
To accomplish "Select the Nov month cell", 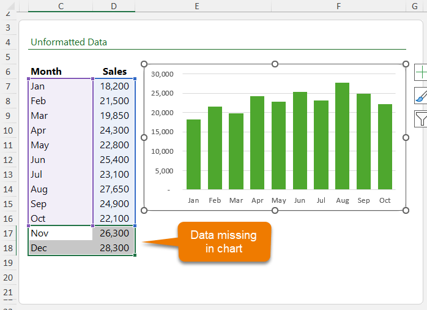I will (61, 233).
